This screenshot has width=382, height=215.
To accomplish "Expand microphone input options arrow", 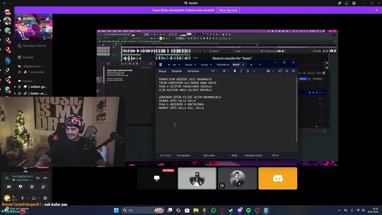I will click(x=27, y=198).
